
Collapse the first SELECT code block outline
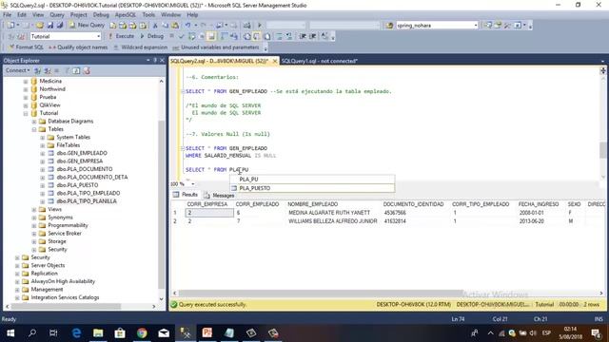tap(183, 91)
